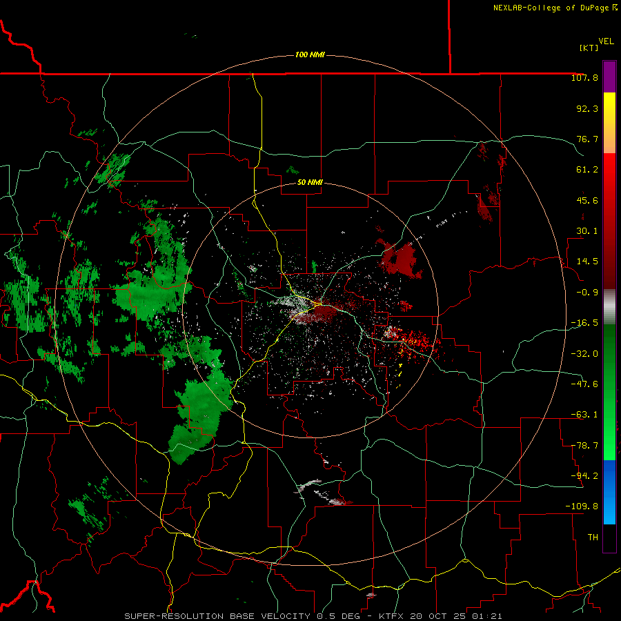Select the -32.0 value on velocity scale

click(x=584, y=354)
